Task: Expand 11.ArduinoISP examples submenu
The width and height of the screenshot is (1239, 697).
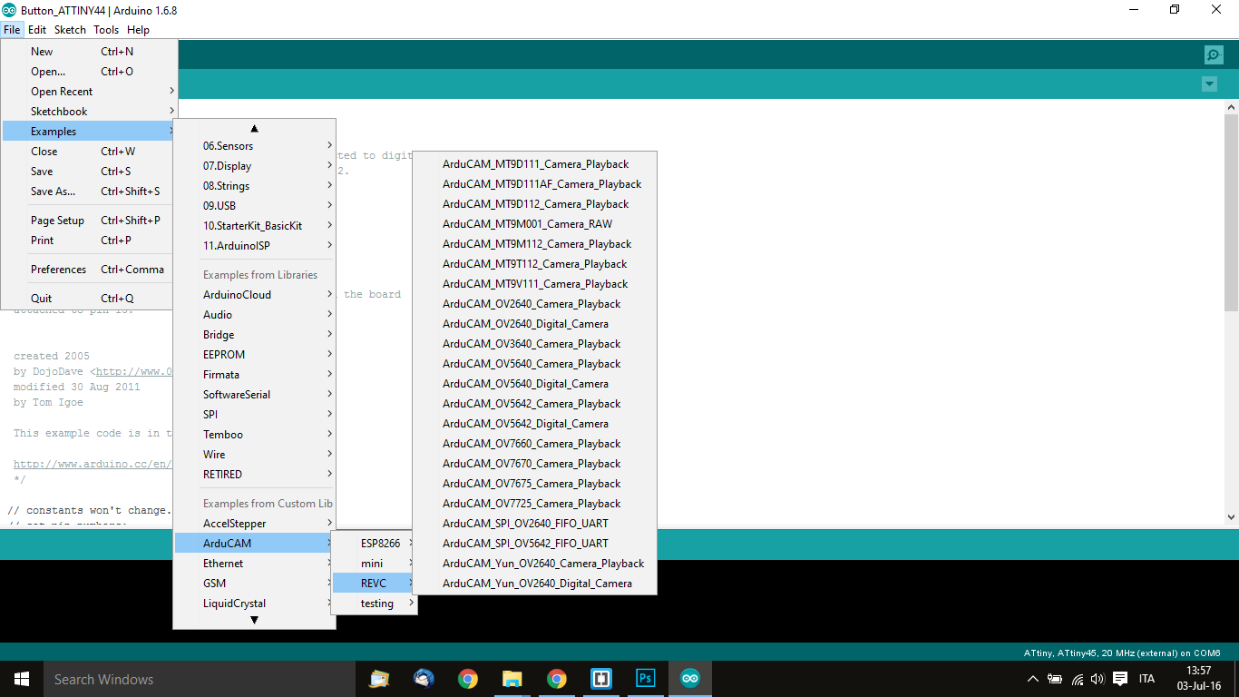Action: tap(254, 246)
